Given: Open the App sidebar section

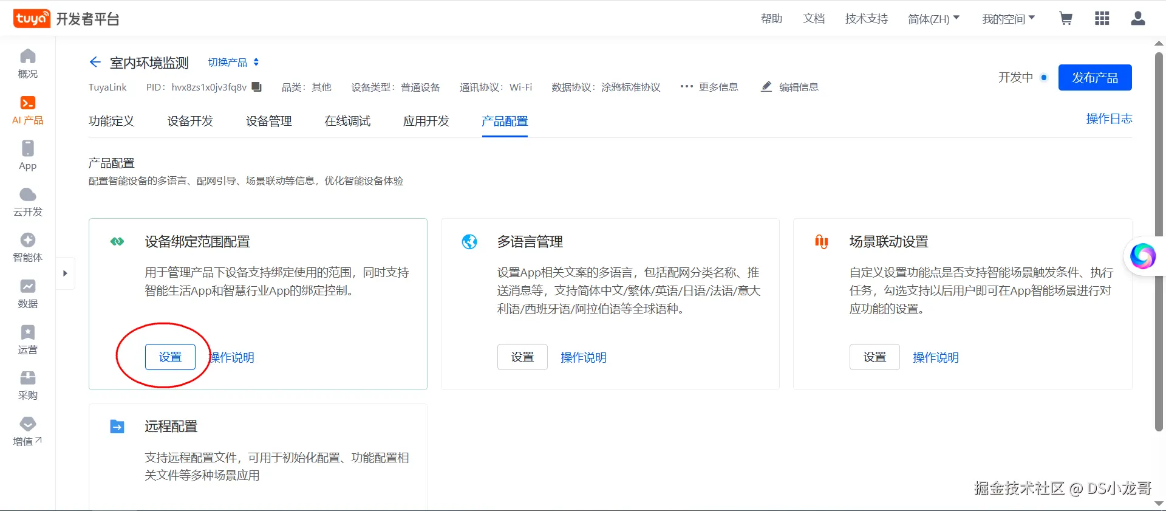Looking at the screenshot, I should tap(28, 156).
